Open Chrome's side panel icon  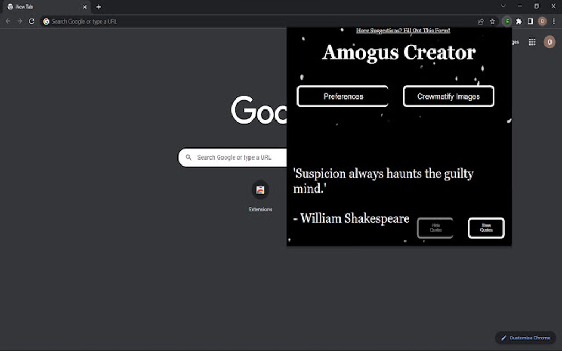[529, 21]
